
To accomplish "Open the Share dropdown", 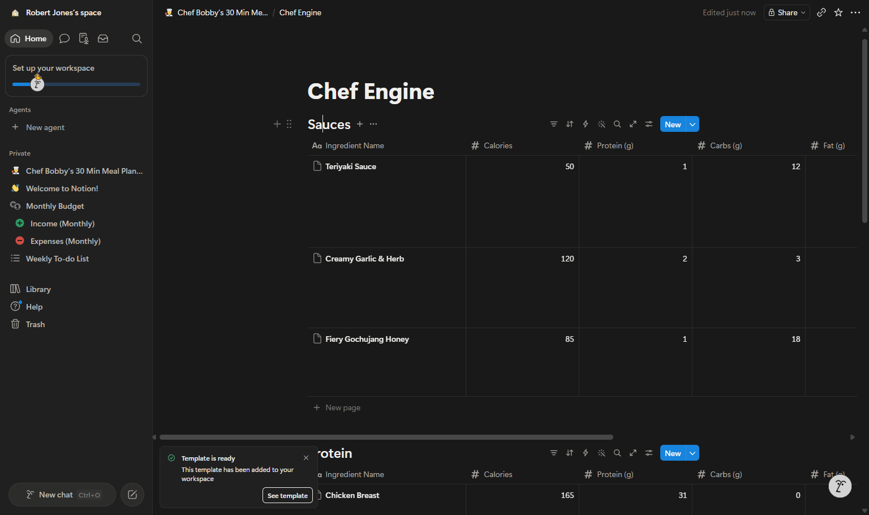I will pos(787,12).
